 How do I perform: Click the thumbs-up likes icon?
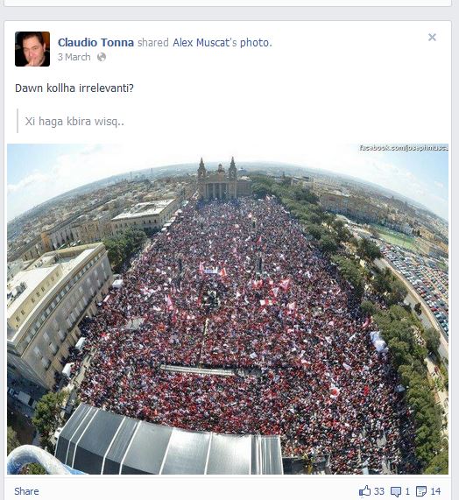coord(365,491)
